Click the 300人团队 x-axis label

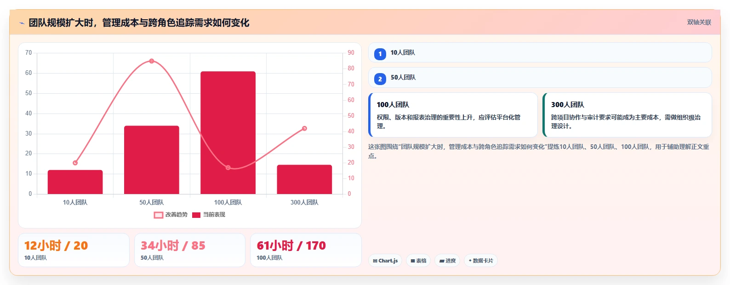coord(304,202)
